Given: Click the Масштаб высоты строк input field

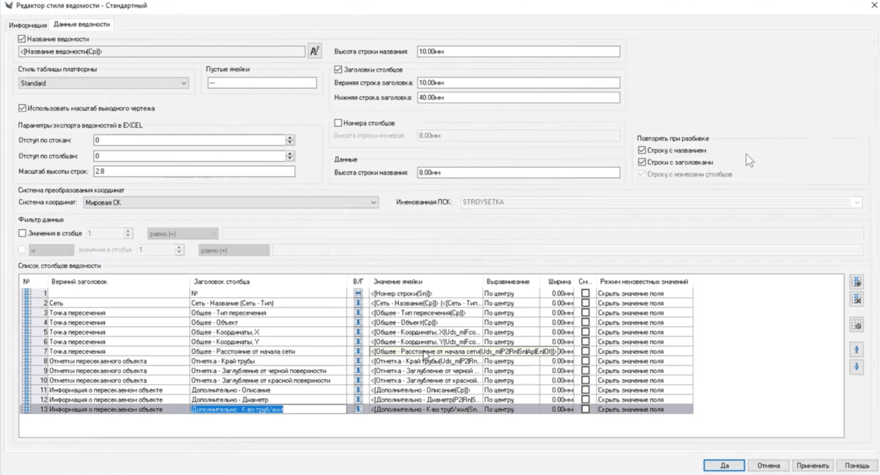Looking at the screenshot, I should [194, 171].
